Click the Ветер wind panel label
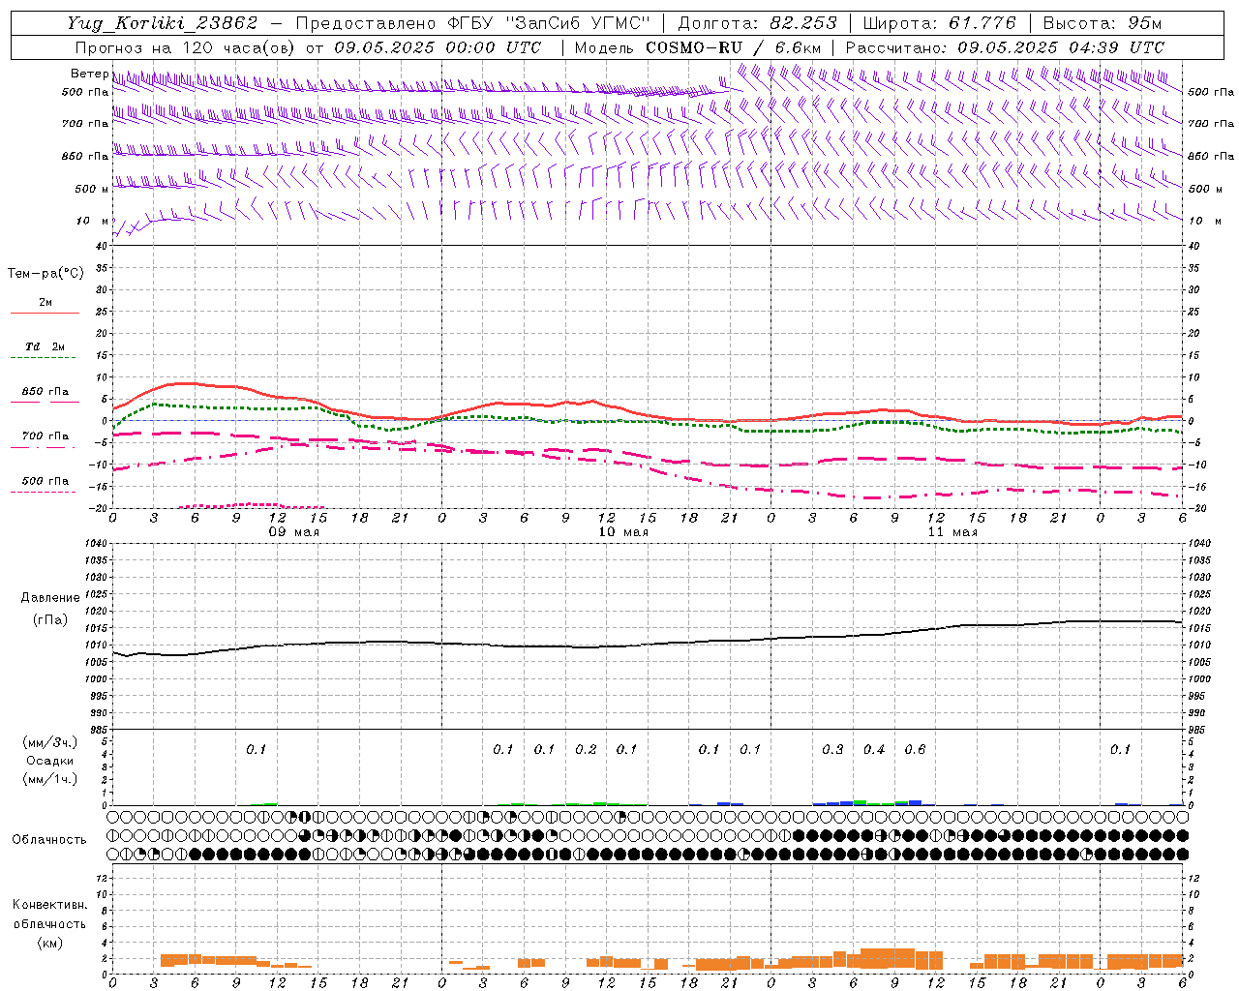1239x991 pixels. point(89,74)
